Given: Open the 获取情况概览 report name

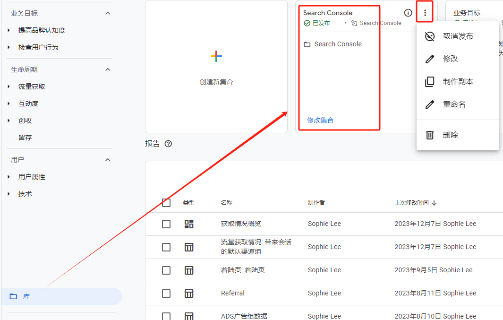Looking at the screenshot, I should tap(241, 224).
